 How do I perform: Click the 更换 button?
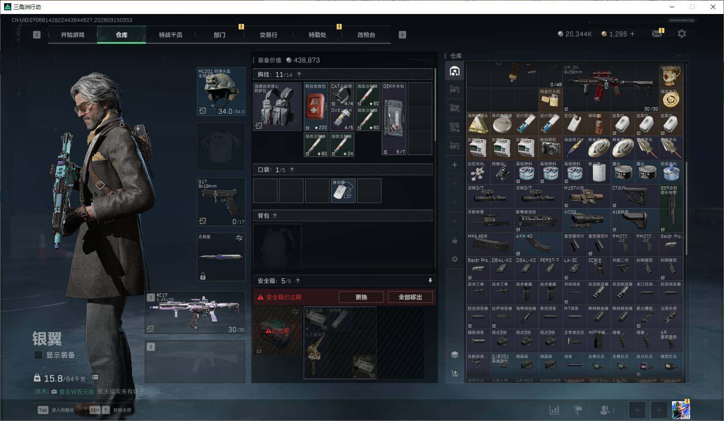click(361, 297)
